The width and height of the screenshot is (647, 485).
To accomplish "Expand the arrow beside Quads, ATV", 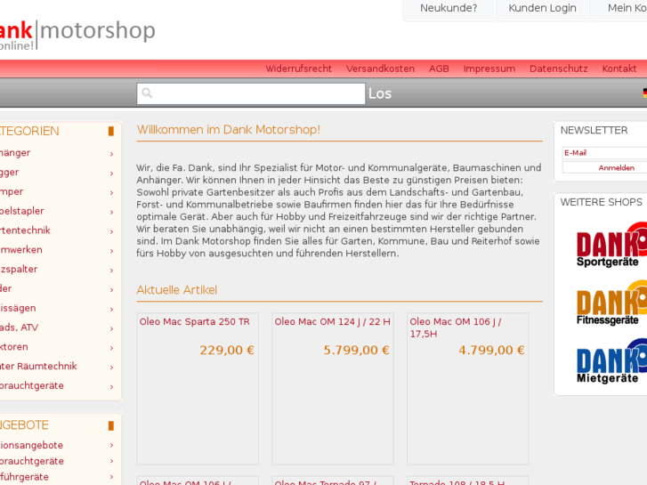I will pyautogui.click(x=112, y=328).
